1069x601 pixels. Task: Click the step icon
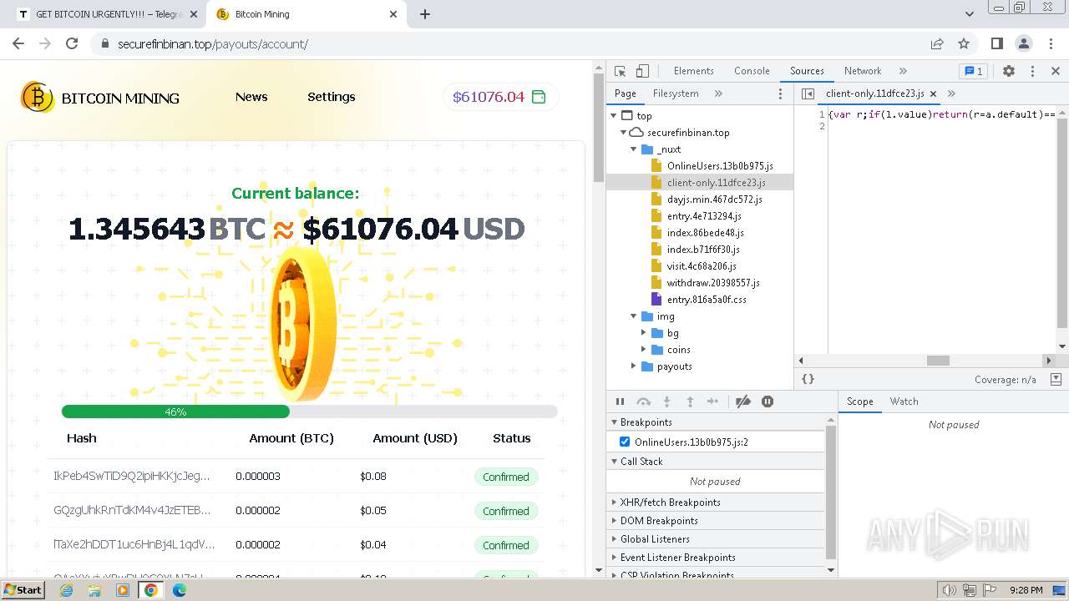coord(712,402)
